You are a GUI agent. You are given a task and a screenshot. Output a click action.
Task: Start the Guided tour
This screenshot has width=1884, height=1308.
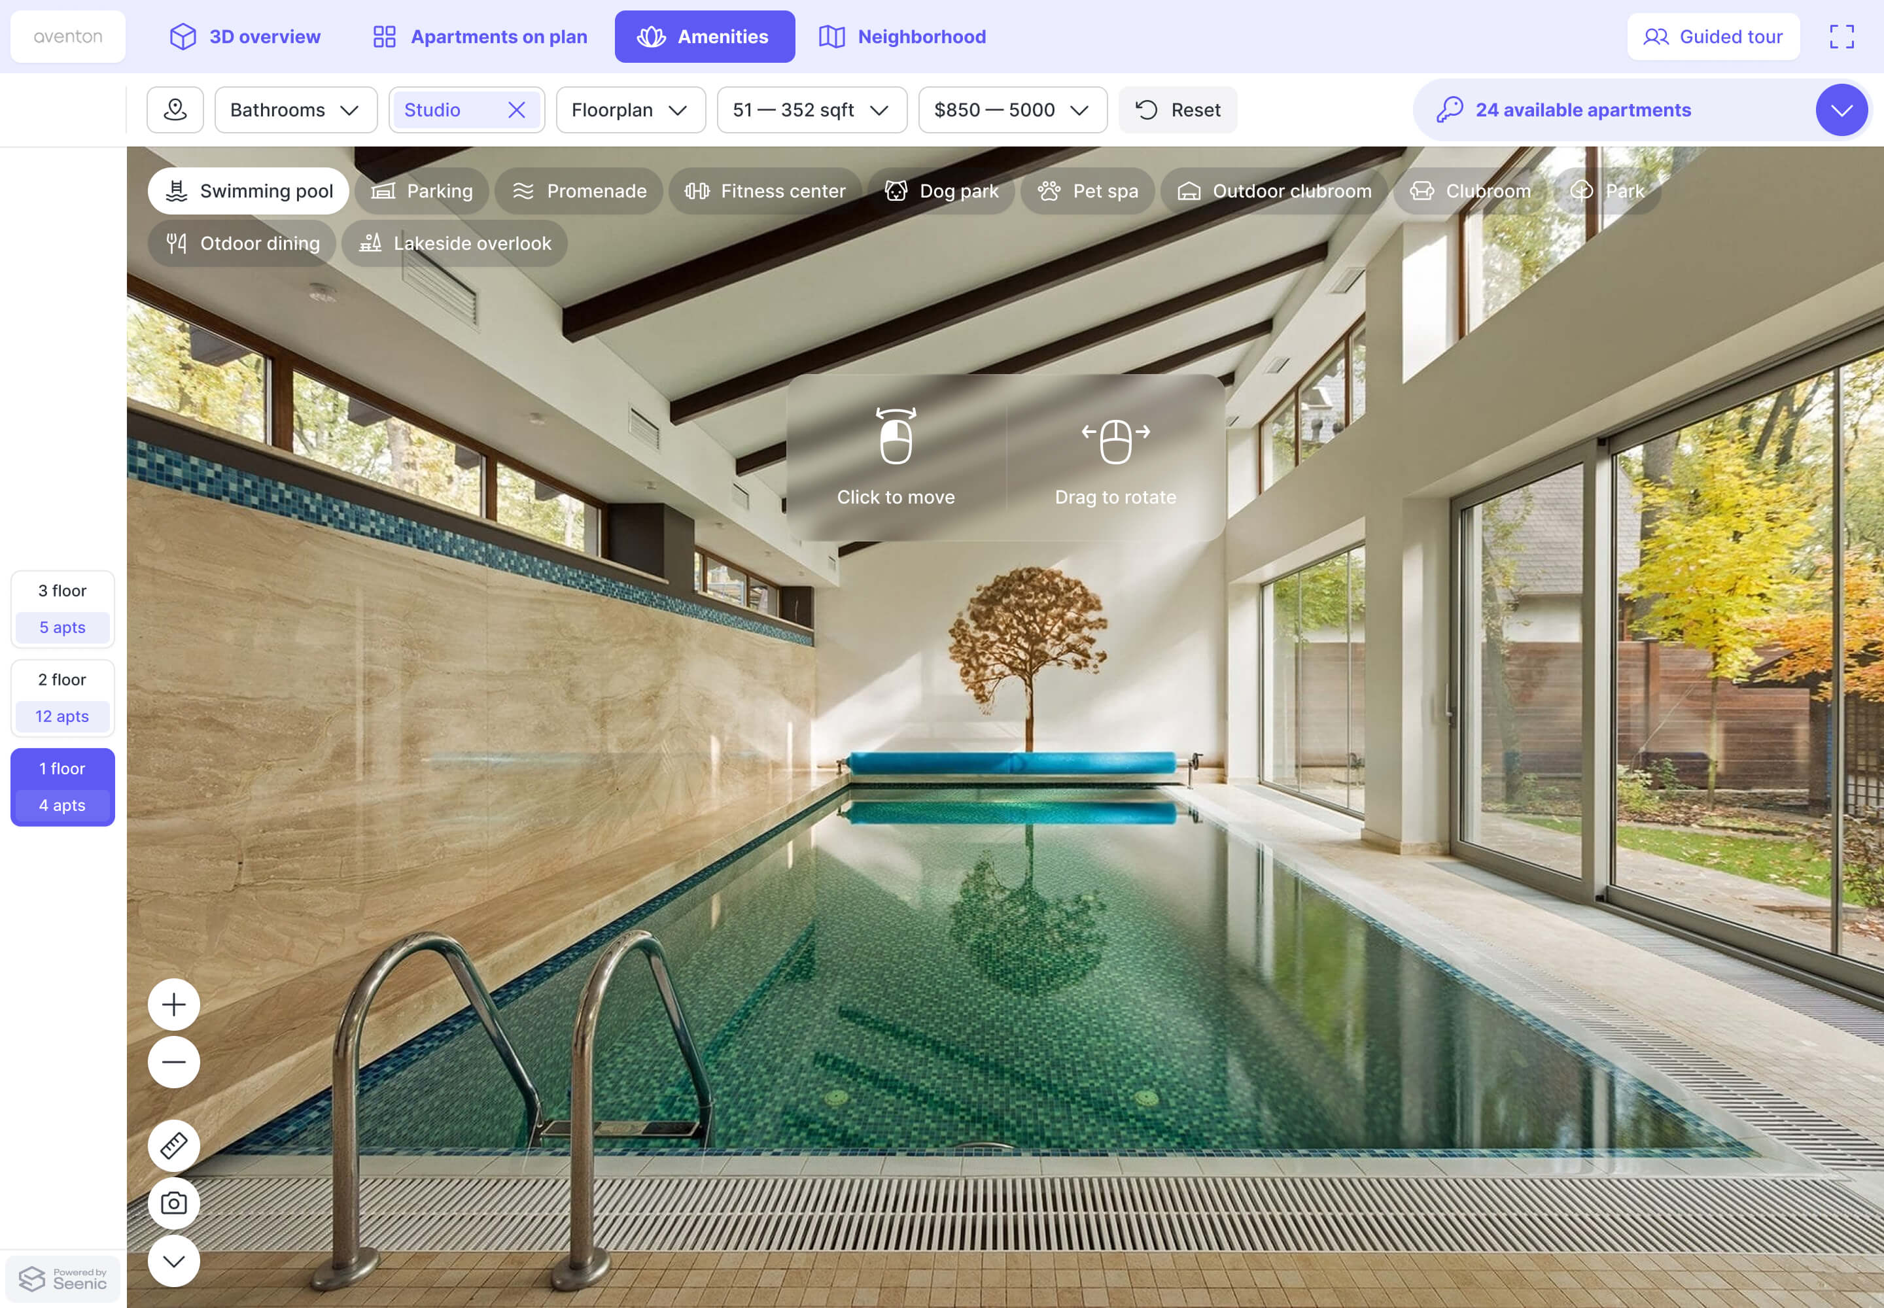(x=1713, y=37)
